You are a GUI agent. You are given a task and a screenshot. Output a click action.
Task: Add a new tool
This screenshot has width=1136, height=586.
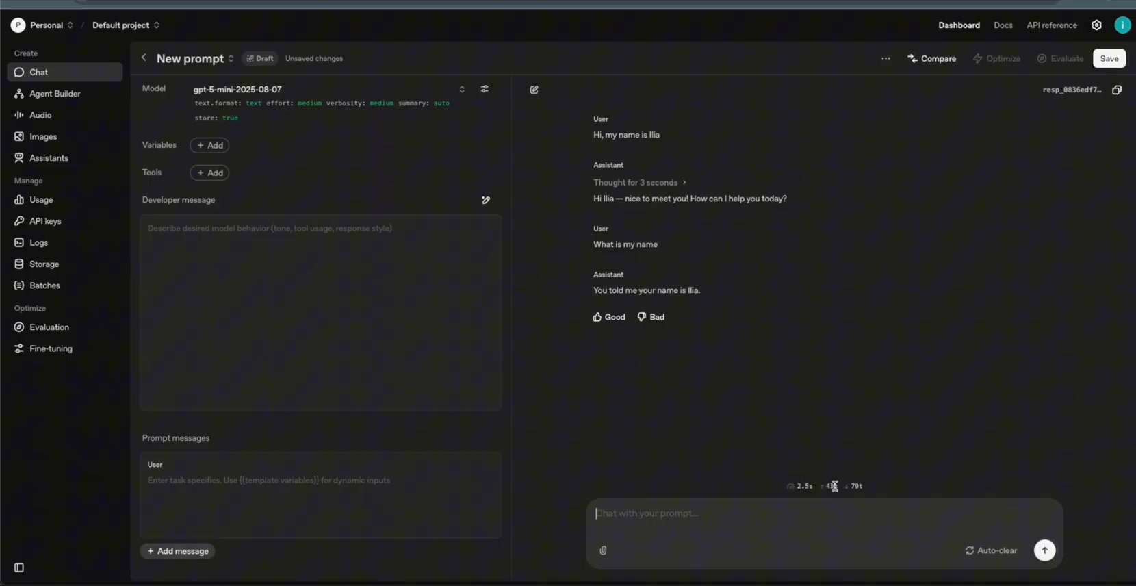pyautogui.click(x=209, y=173)
